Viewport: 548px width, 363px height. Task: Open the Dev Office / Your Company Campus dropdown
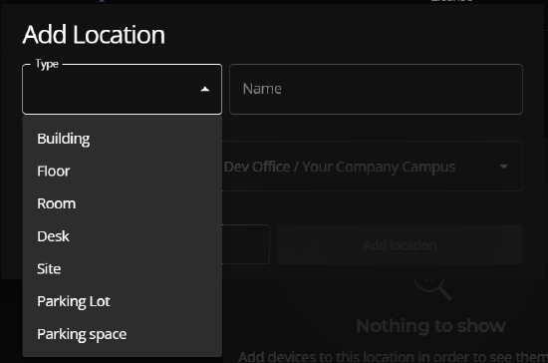tap(373, 167)
